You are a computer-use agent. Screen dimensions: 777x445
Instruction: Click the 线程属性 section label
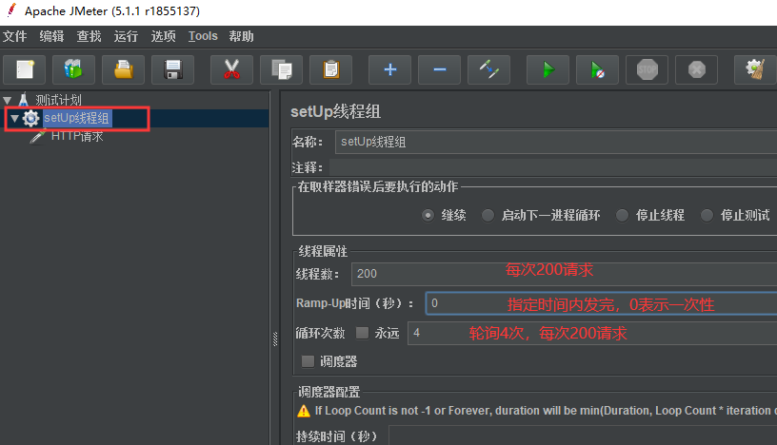tap(323, 251)
